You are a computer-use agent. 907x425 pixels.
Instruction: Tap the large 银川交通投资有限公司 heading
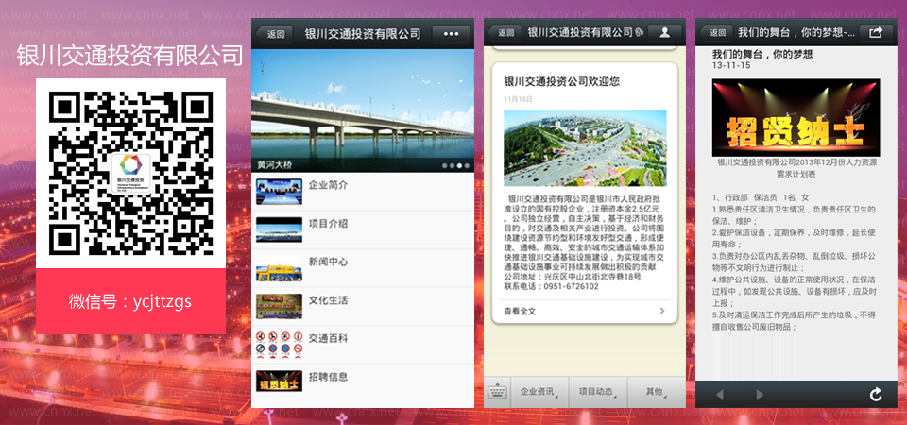pos(129,56)
